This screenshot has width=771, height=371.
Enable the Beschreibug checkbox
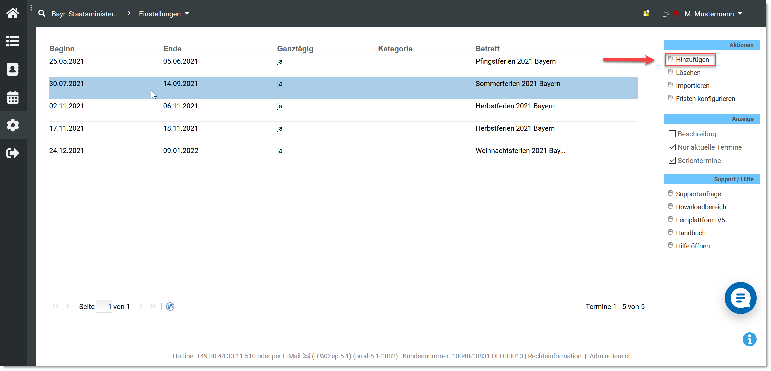(672, 134)
